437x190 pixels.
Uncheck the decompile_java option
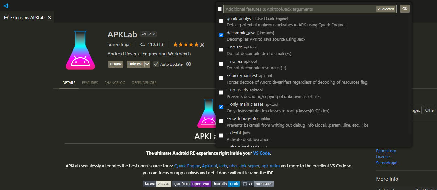(221, 35)
